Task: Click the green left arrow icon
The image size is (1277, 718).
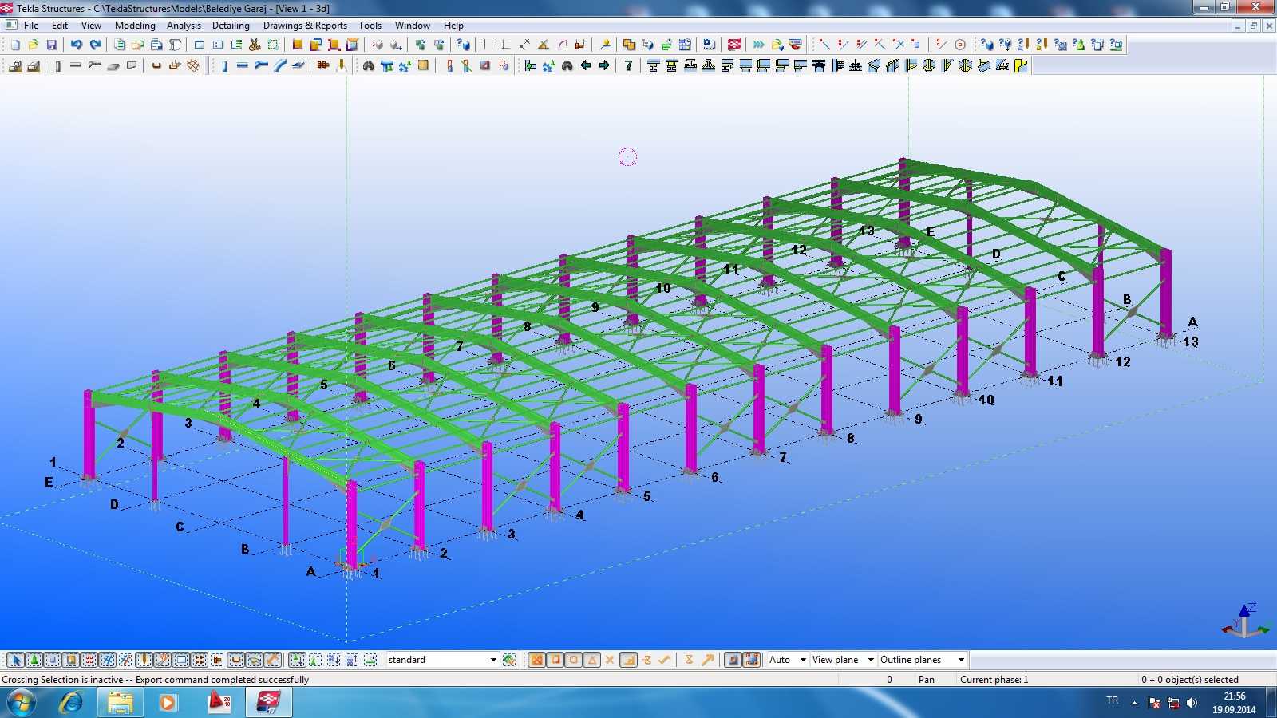Action: (x=586, y=65)
